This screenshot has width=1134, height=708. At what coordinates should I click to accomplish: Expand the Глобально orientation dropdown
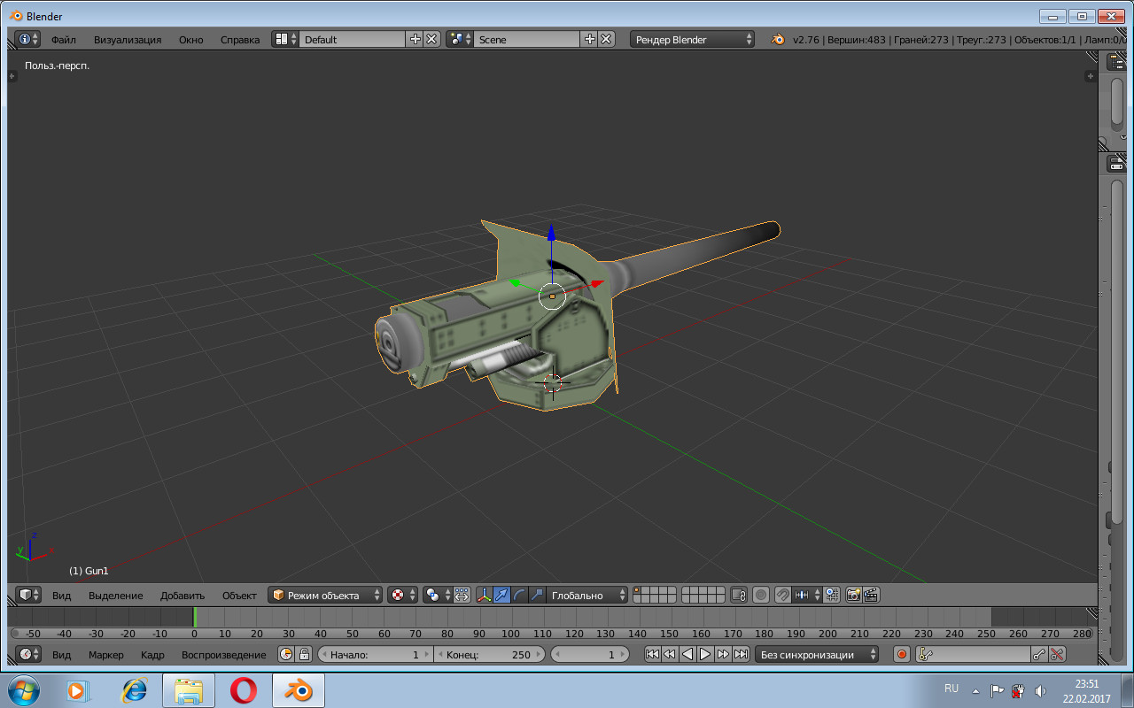click(587, 596)
